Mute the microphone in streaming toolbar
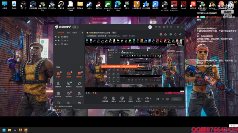 click(138, 98)
